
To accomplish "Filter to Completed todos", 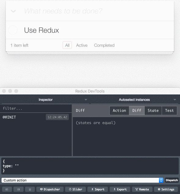I will tap(104, 45).
